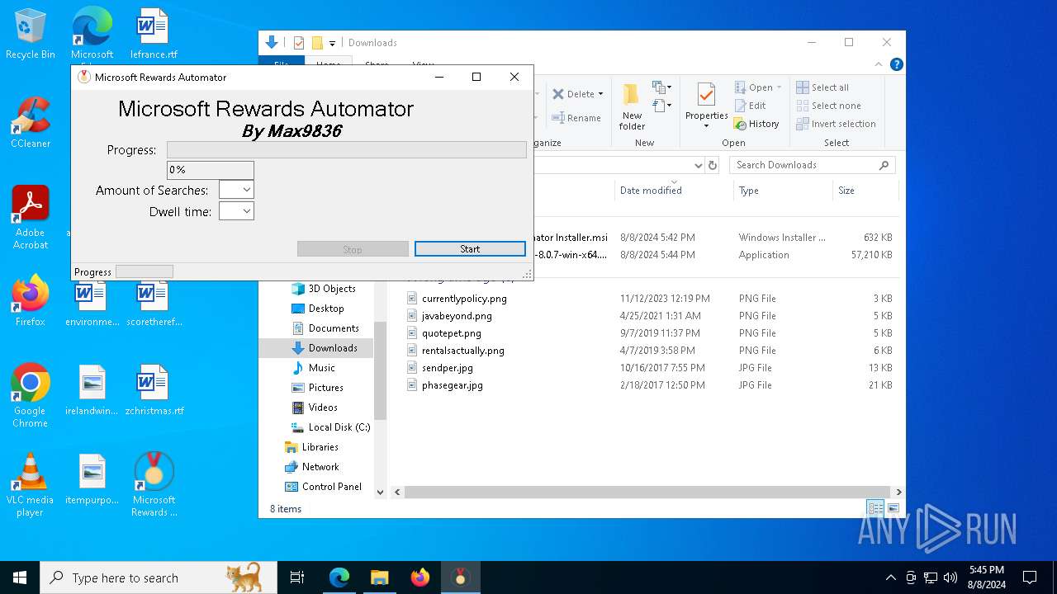Screen dimensions: 1057x594
Task: Expand the Delete dropdown arrow
Action: [x=600, y=94]
